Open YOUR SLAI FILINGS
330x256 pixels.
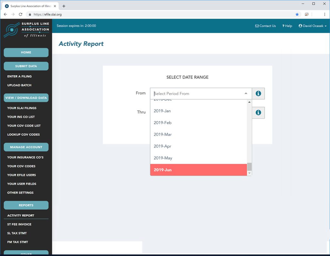tap(22, 108)
